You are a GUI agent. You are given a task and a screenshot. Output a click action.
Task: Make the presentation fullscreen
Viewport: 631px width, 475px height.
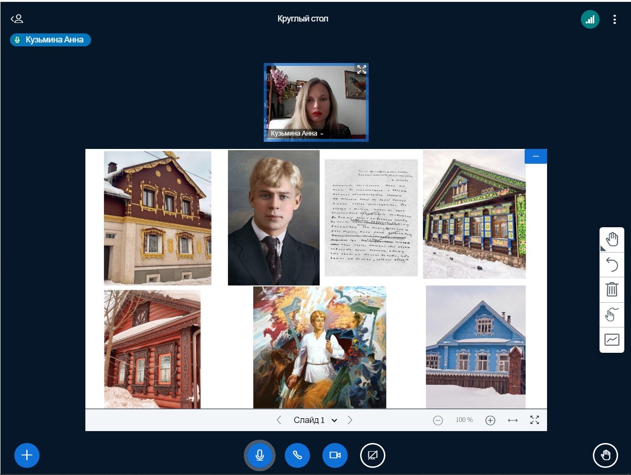coord(535,420)
